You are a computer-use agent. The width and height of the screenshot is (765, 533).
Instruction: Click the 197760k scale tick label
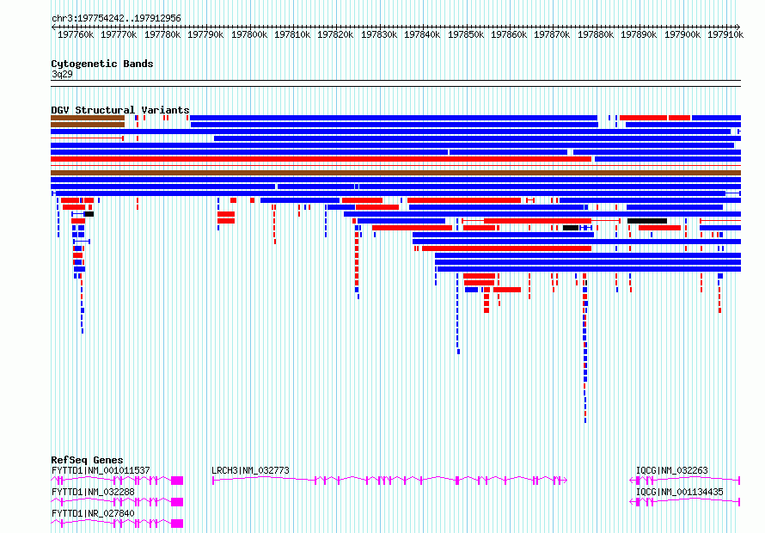[76, 34]
